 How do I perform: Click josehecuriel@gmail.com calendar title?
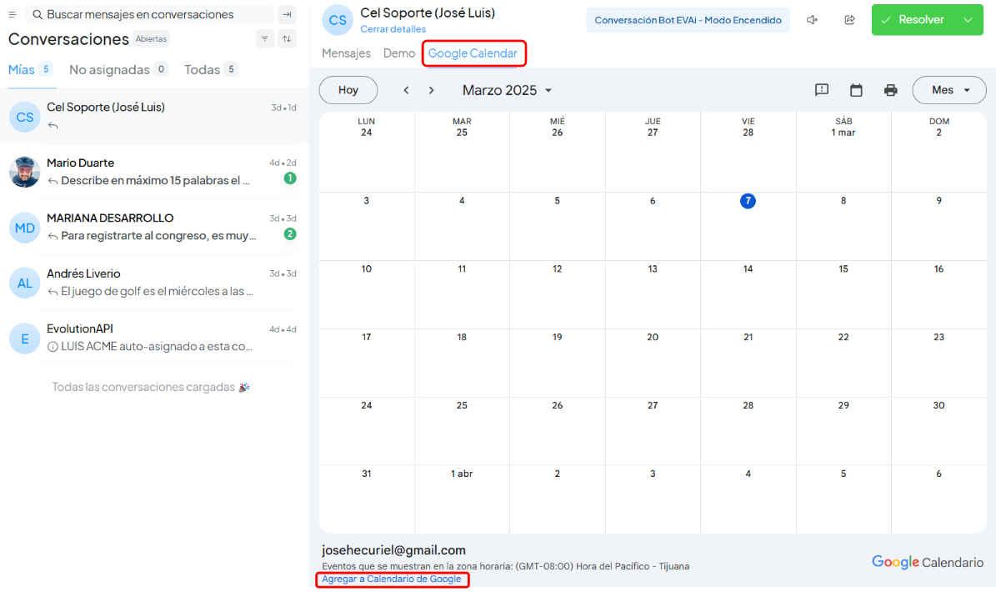(x=394, y=550)
